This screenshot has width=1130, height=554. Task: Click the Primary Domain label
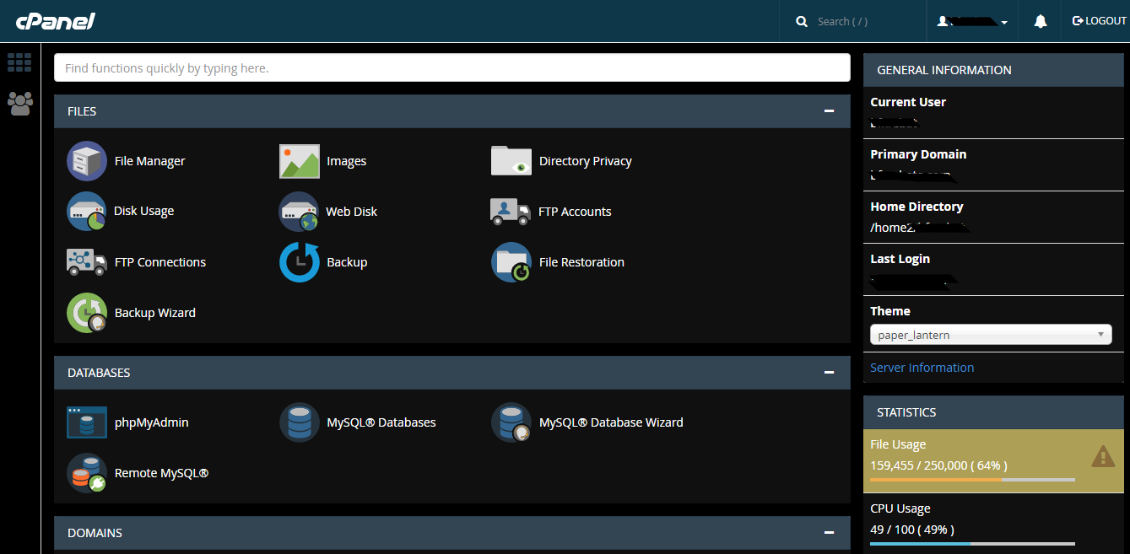[918, 154]
